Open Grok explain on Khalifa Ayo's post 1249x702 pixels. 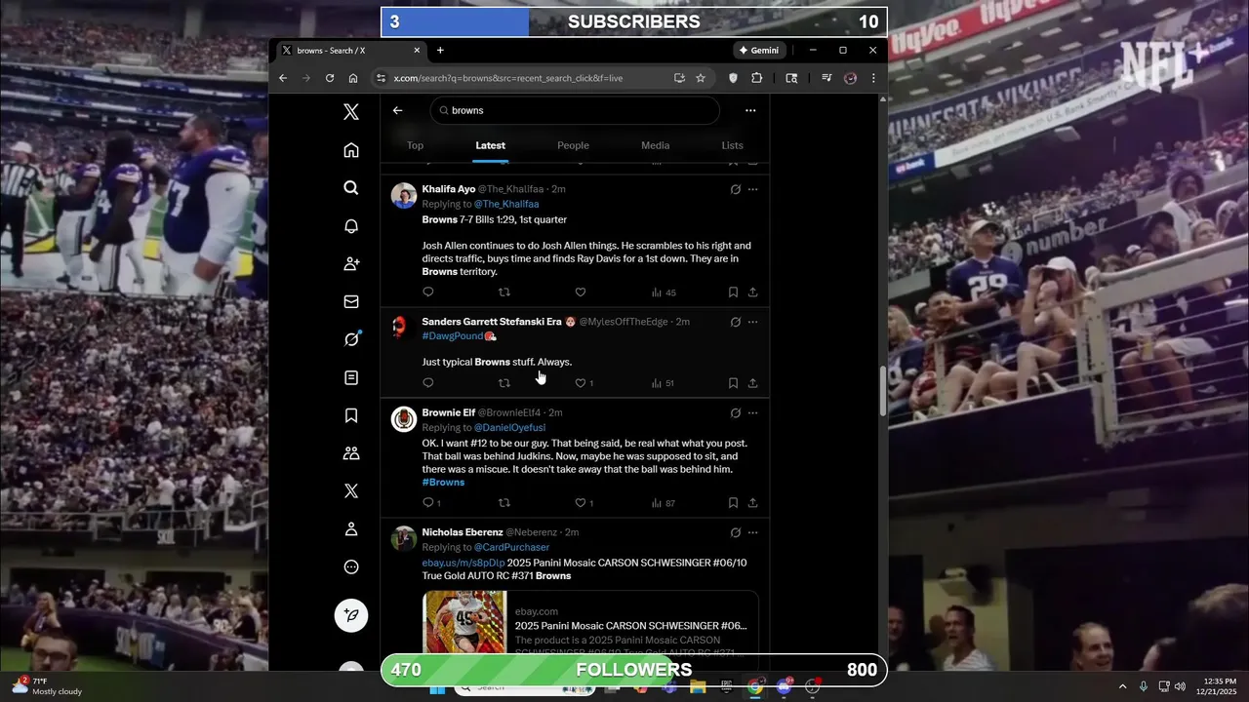coord(735,189)
